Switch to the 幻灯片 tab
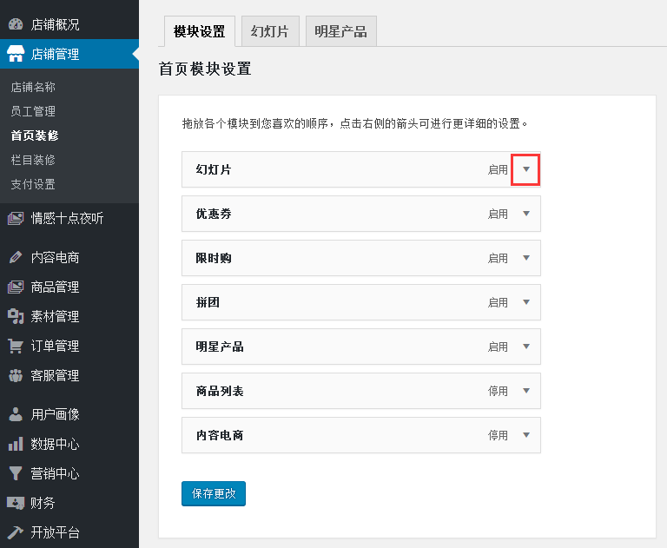Screen dimensions: 667x548 270,31
